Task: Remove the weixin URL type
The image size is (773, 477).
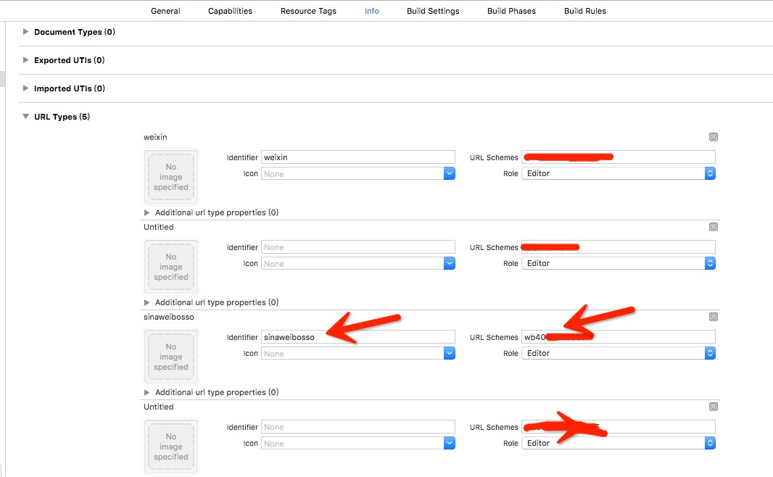Action: 714,137
